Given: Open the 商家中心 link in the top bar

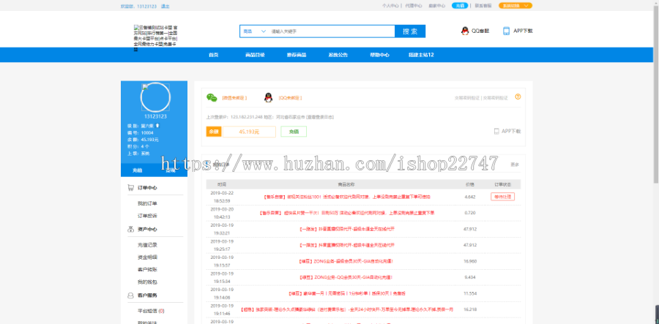Looking at the screenshot, I should click(436, 6).
